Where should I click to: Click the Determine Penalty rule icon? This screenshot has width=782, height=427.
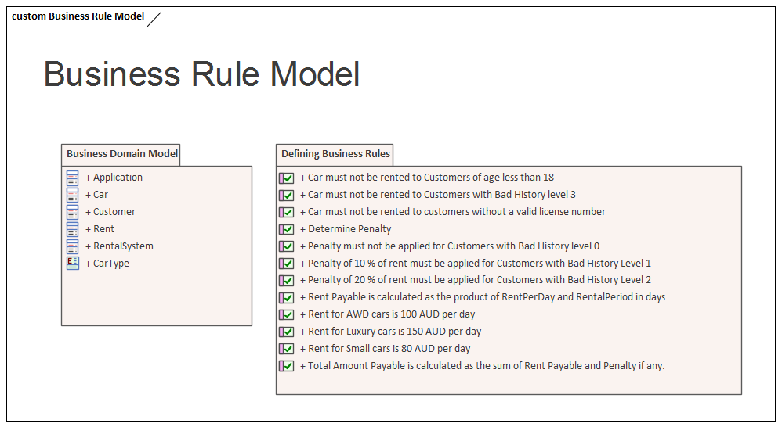pyautogui.click(x=287, y=229)
